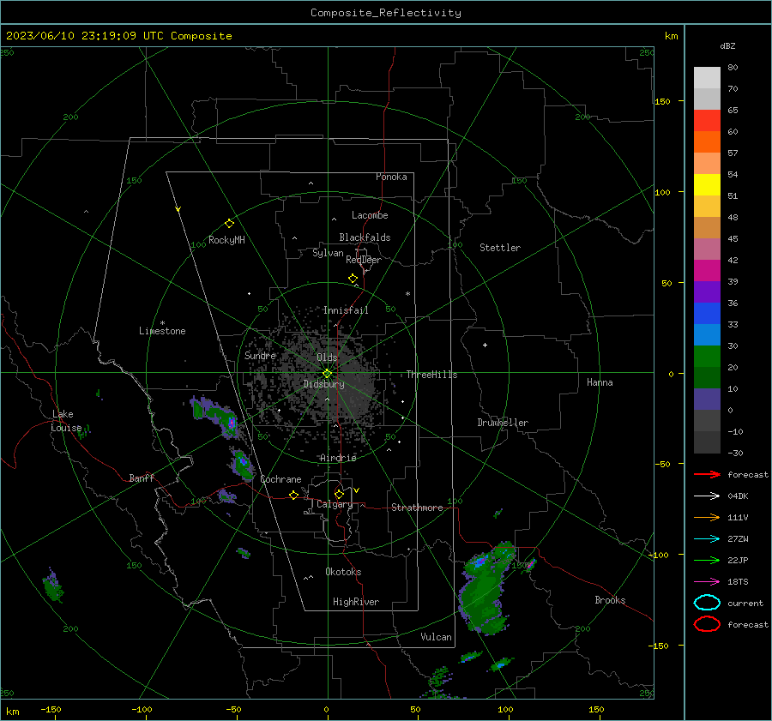Click the yellow diamond marker near Cochrane
The height and width of the screenshot is (721, 772).
click(293, 495)
